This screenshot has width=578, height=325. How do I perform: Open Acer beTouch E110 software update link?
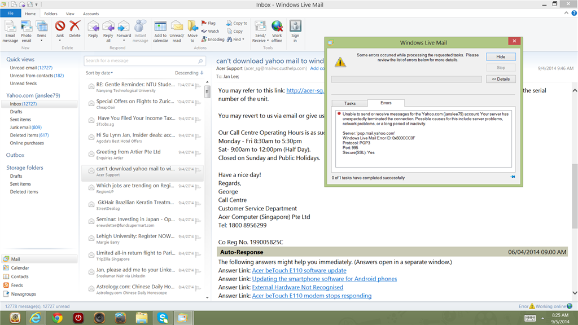click(299, 270)
